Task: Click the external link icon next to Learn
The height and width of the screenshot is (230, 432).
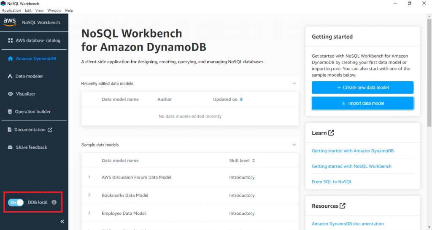Action: click(331, 133)
